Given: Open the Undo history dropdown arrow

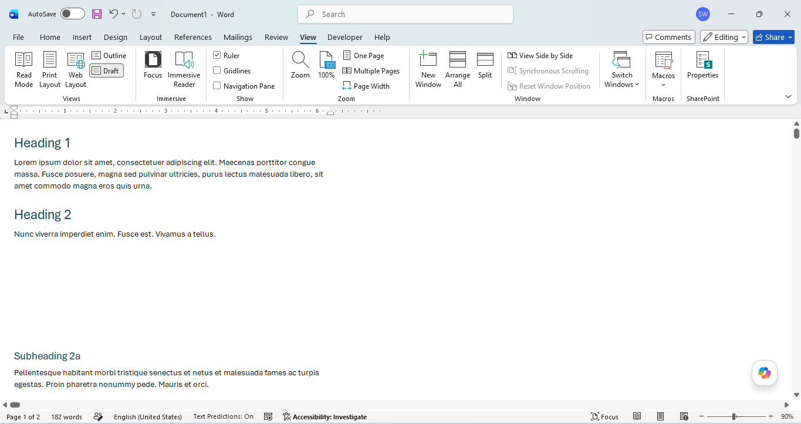Looking at the screenshot, I should pyautogui.click(x=123, y=14).
